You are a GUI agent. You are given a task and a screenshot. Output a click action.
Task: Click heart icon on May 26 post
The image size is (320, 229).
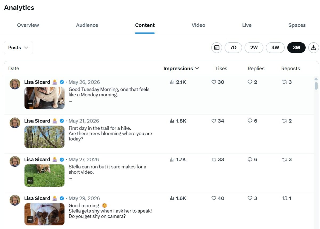pyautogui.click(x=214, y=82)
